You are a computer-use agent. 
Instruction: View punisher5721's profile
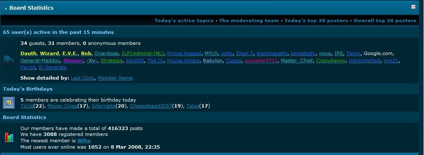(x=261, y=61)
